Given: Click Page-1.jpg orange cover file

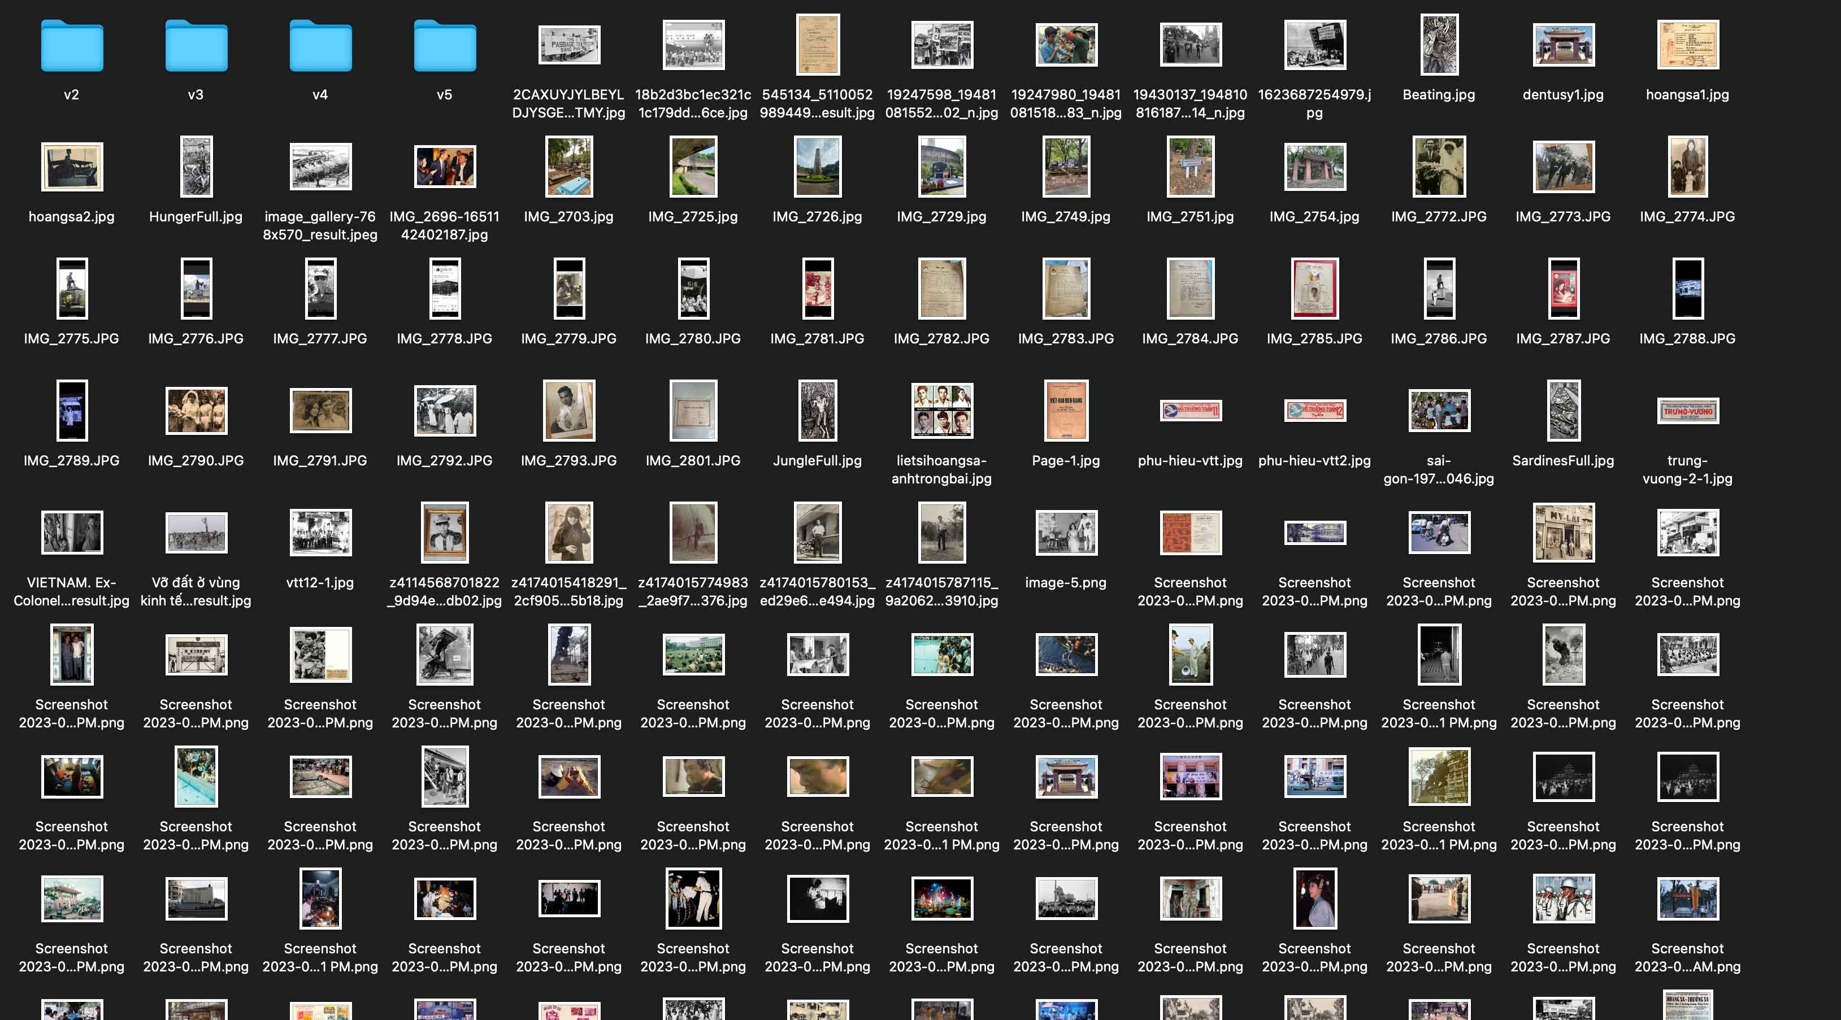Looking at the screenshot, I should pos(1066,411).
